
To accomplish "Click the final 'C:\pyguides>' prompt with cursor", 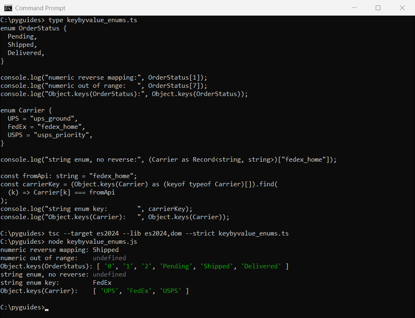I will pyautogui.click(x=24, y=307).
